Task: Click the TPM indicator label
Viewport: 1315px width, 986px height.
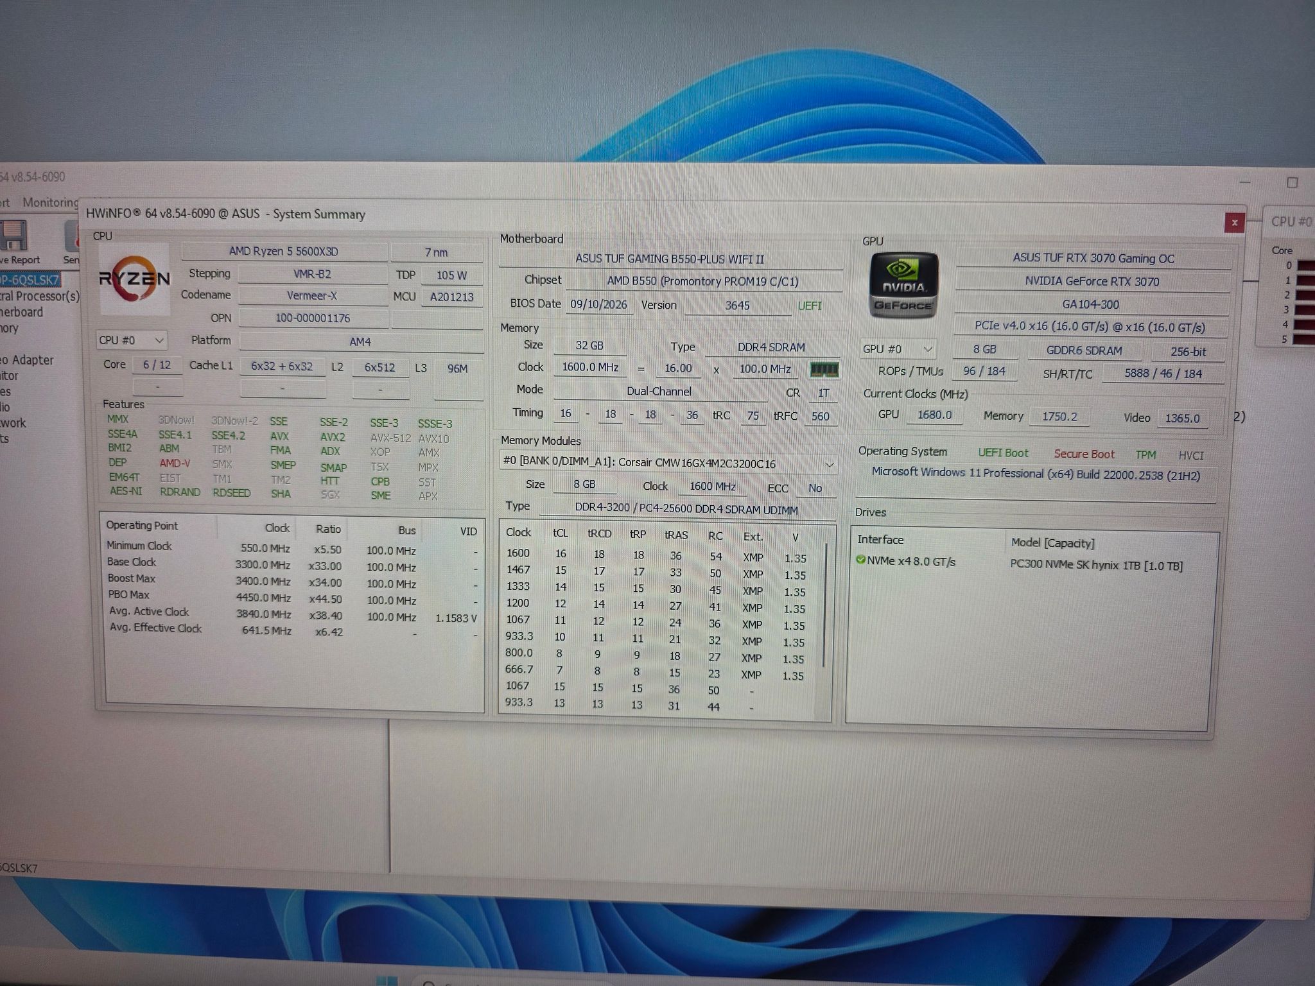Action: coord(1145,454)
